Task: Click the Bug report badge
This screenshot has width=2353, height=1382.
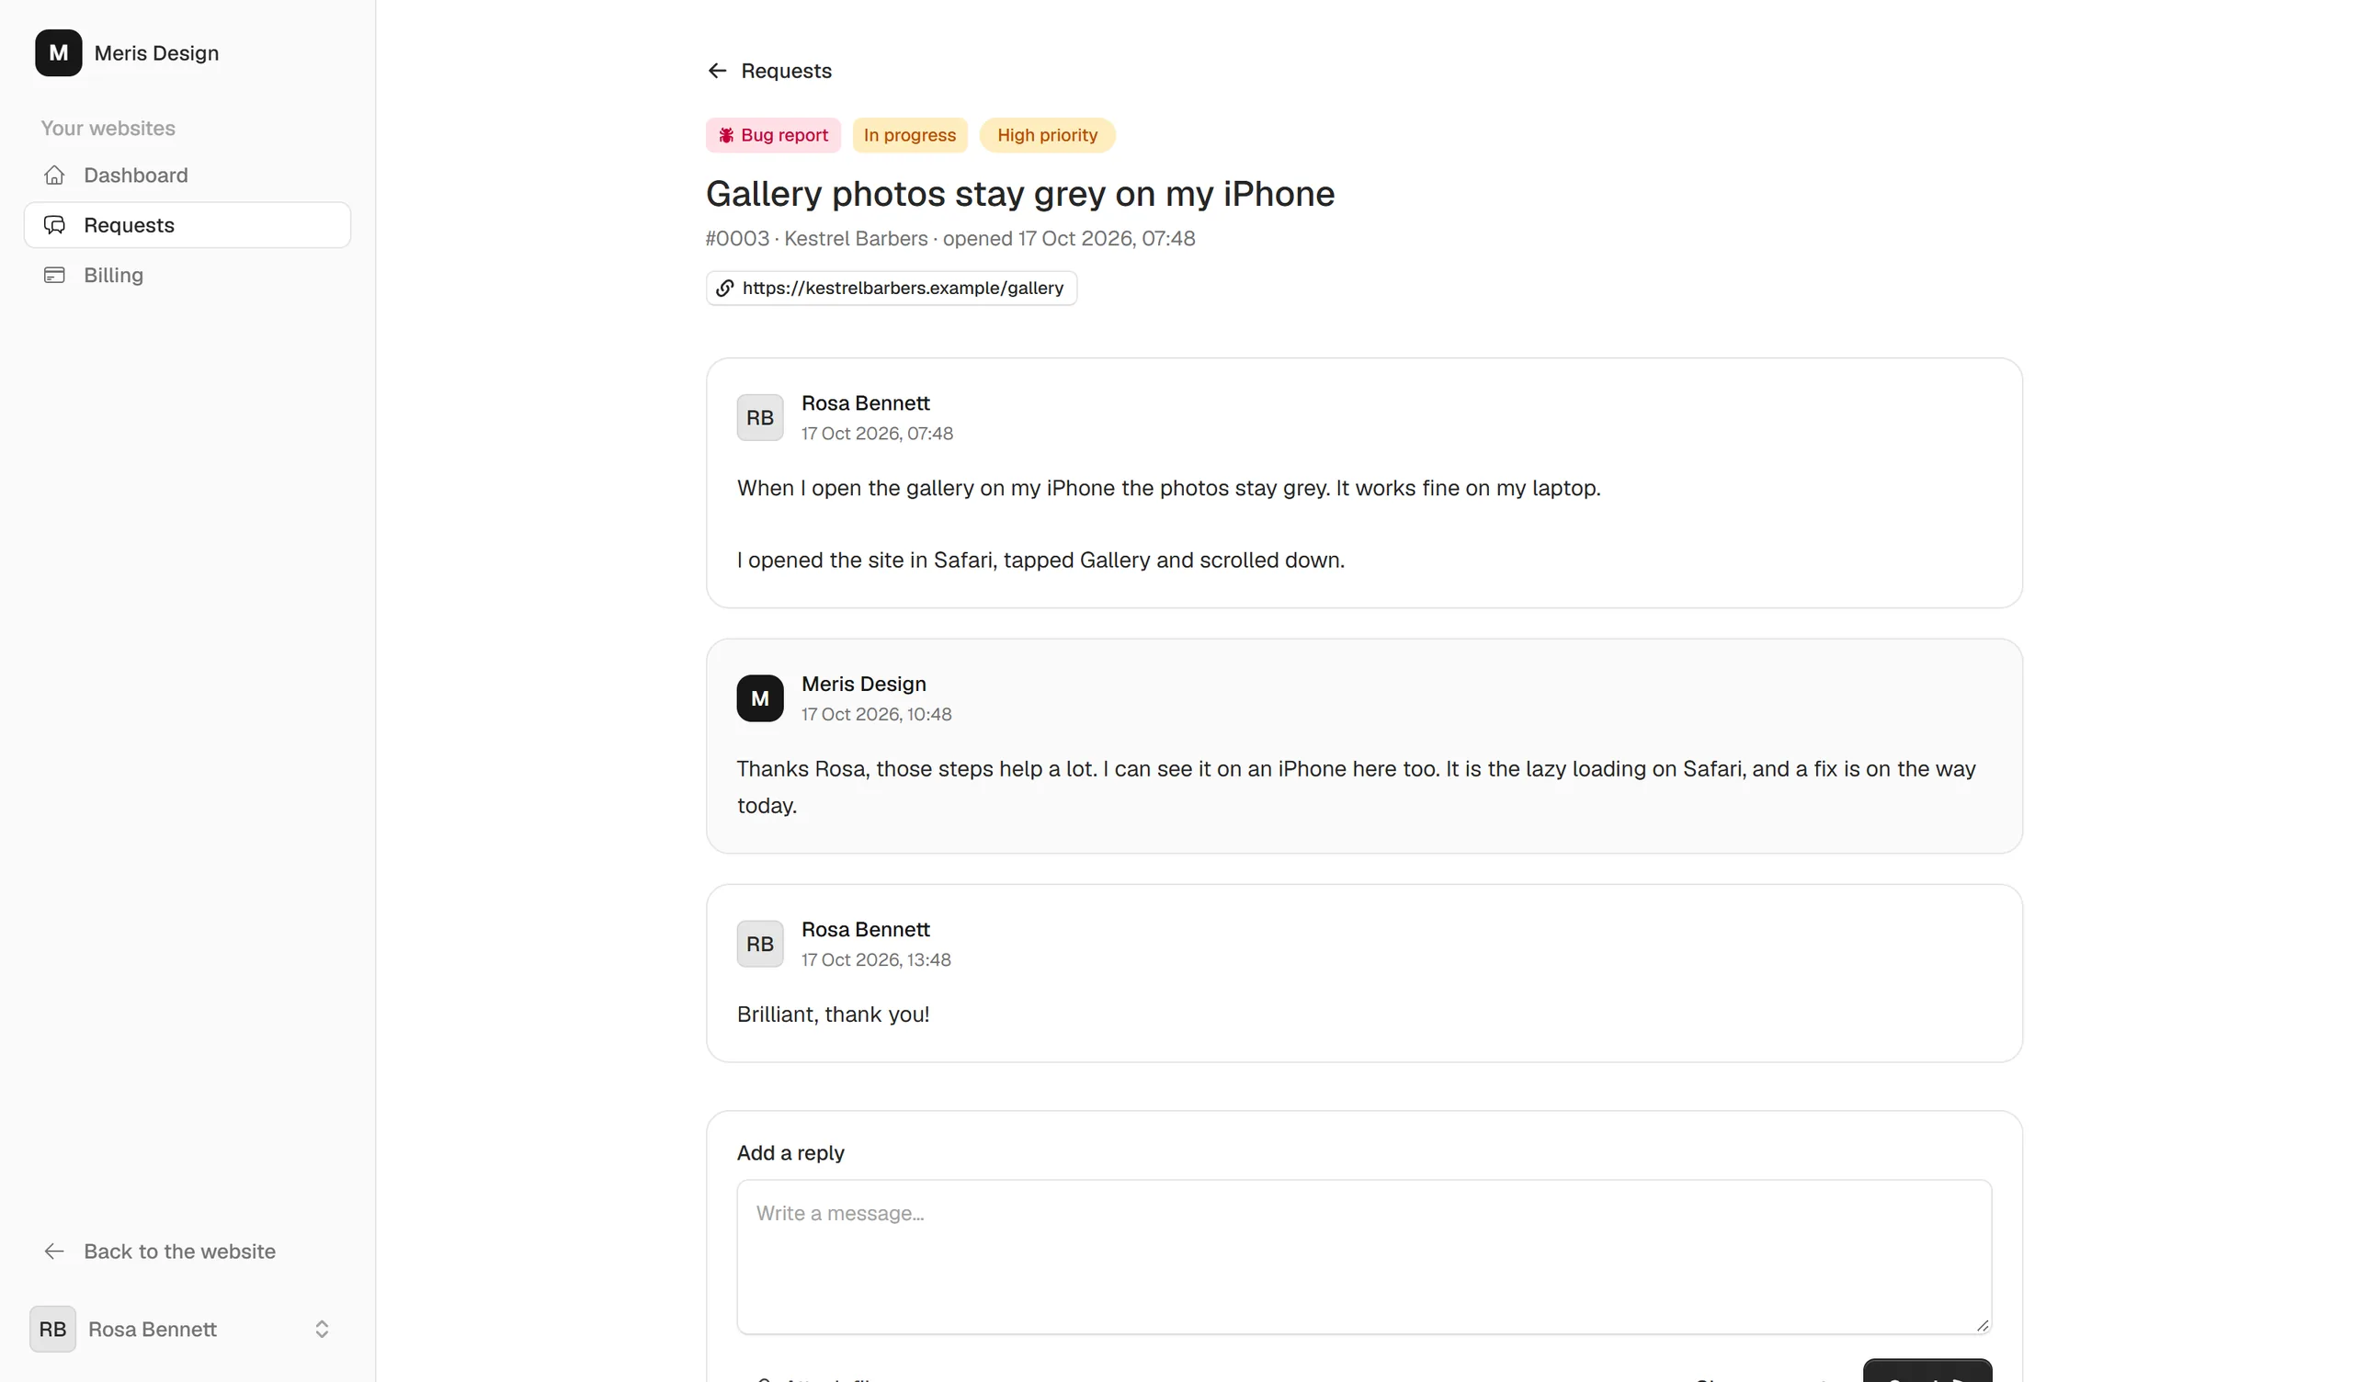Action: 773,135
